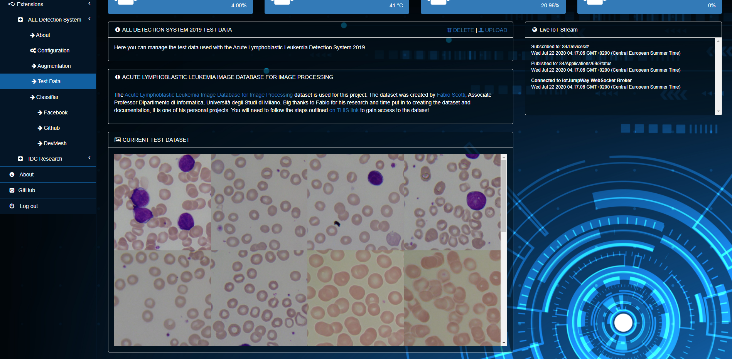The height and width of the screenshot is (359, 732).
Task: Select second top-row image without purple cells
Action: pyautogui.click(x=259, y=202)
